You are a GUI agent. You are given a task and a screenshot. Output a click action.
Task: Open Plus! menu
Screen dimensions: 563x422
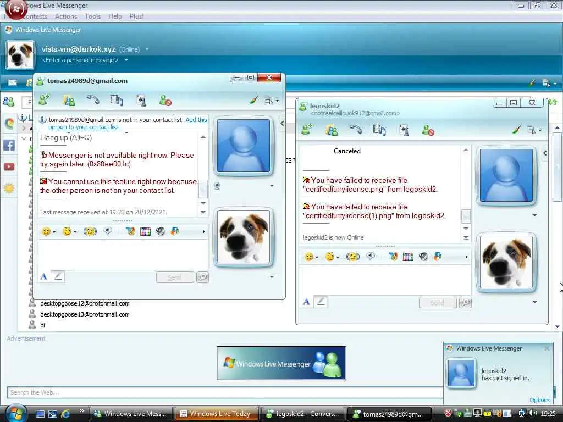tap(136, 16)
